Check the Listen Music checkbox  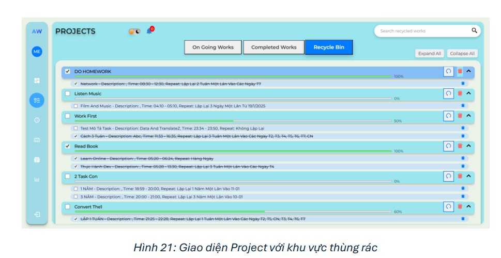coord(67,93)
